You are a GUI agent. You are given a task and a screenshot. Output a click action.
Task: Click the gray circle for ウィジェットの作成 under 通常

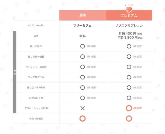pos(82,67)
